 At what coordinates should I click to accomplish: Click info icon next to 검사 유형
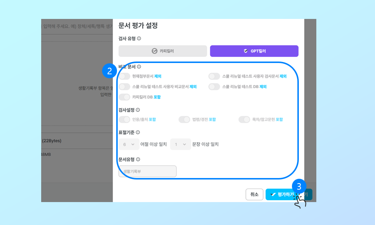click(139, 39)
